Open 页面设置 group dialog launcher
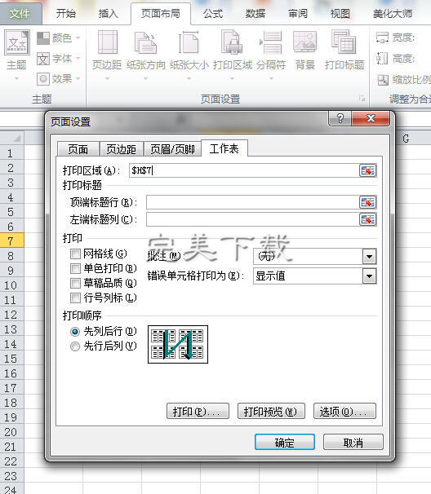Screen dimensions: 431x494 coord(362,99)
